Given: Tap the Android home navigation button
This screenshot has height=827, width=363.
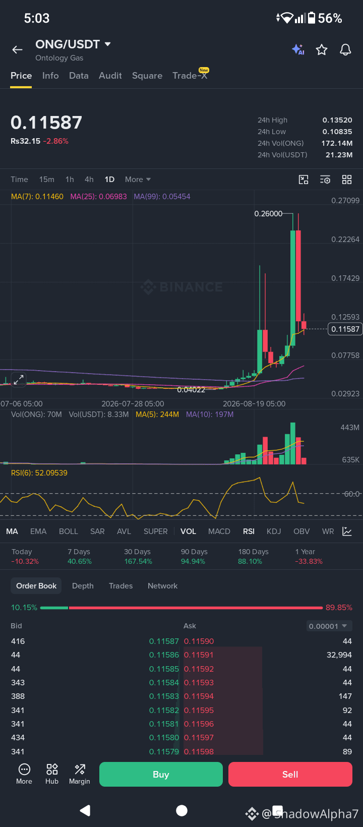Looking at the screenshot, I should point(181,810).
